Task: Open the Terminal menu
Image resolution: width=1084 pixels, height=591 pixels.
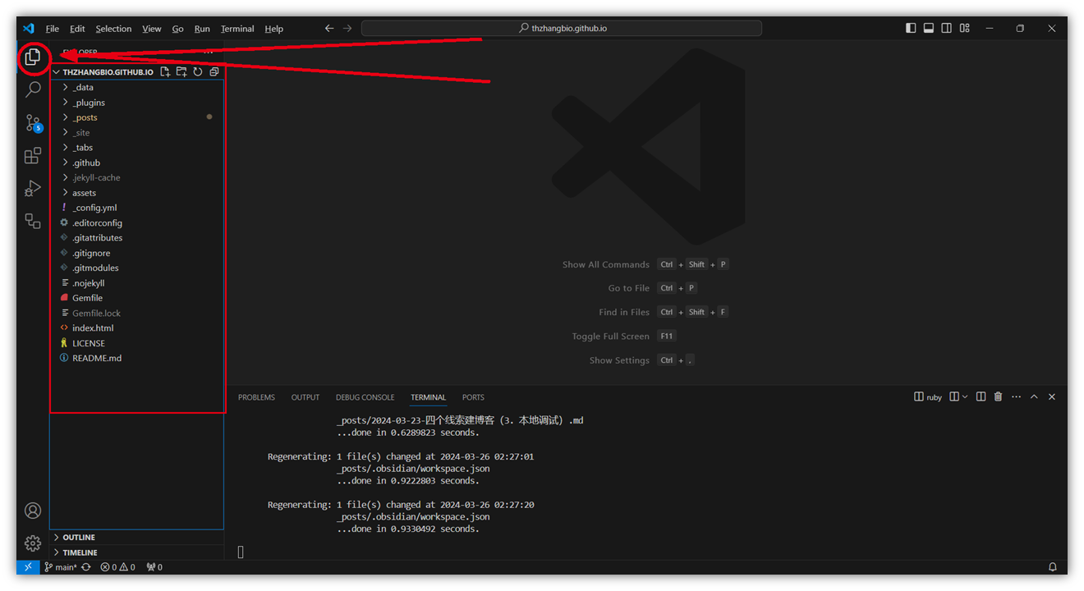Action: coord(237,29)
